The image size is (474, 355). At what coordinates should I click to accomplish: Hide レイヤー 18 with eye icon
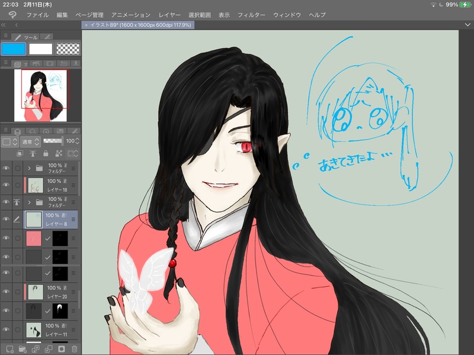coord(6,185)
